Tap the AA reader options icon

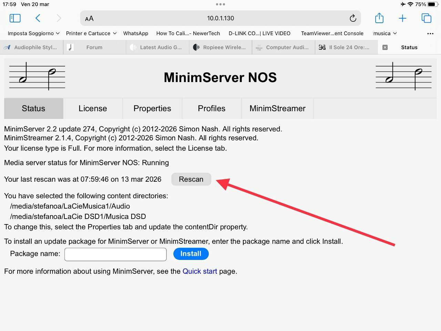click(89, 19)
